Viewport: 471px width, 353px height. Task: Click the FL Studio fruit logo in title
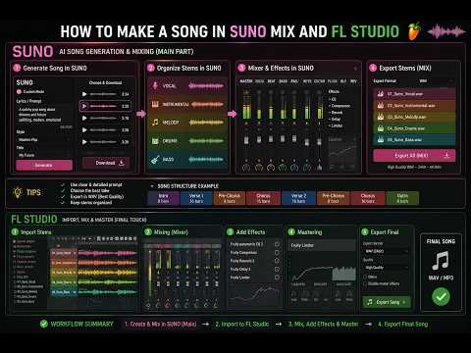pos(414,31)
